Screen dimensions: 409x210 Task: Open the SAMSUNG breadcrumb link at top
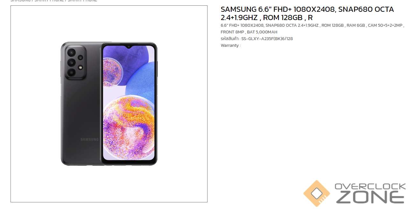[21, 1]
